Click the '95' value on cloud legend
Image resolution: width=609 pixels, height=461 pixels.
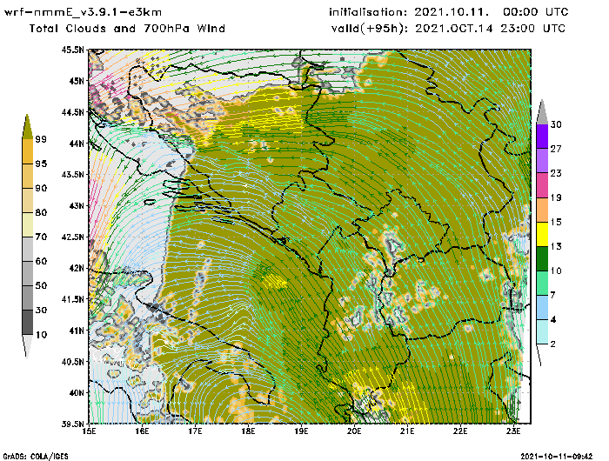tap(41, 164)
